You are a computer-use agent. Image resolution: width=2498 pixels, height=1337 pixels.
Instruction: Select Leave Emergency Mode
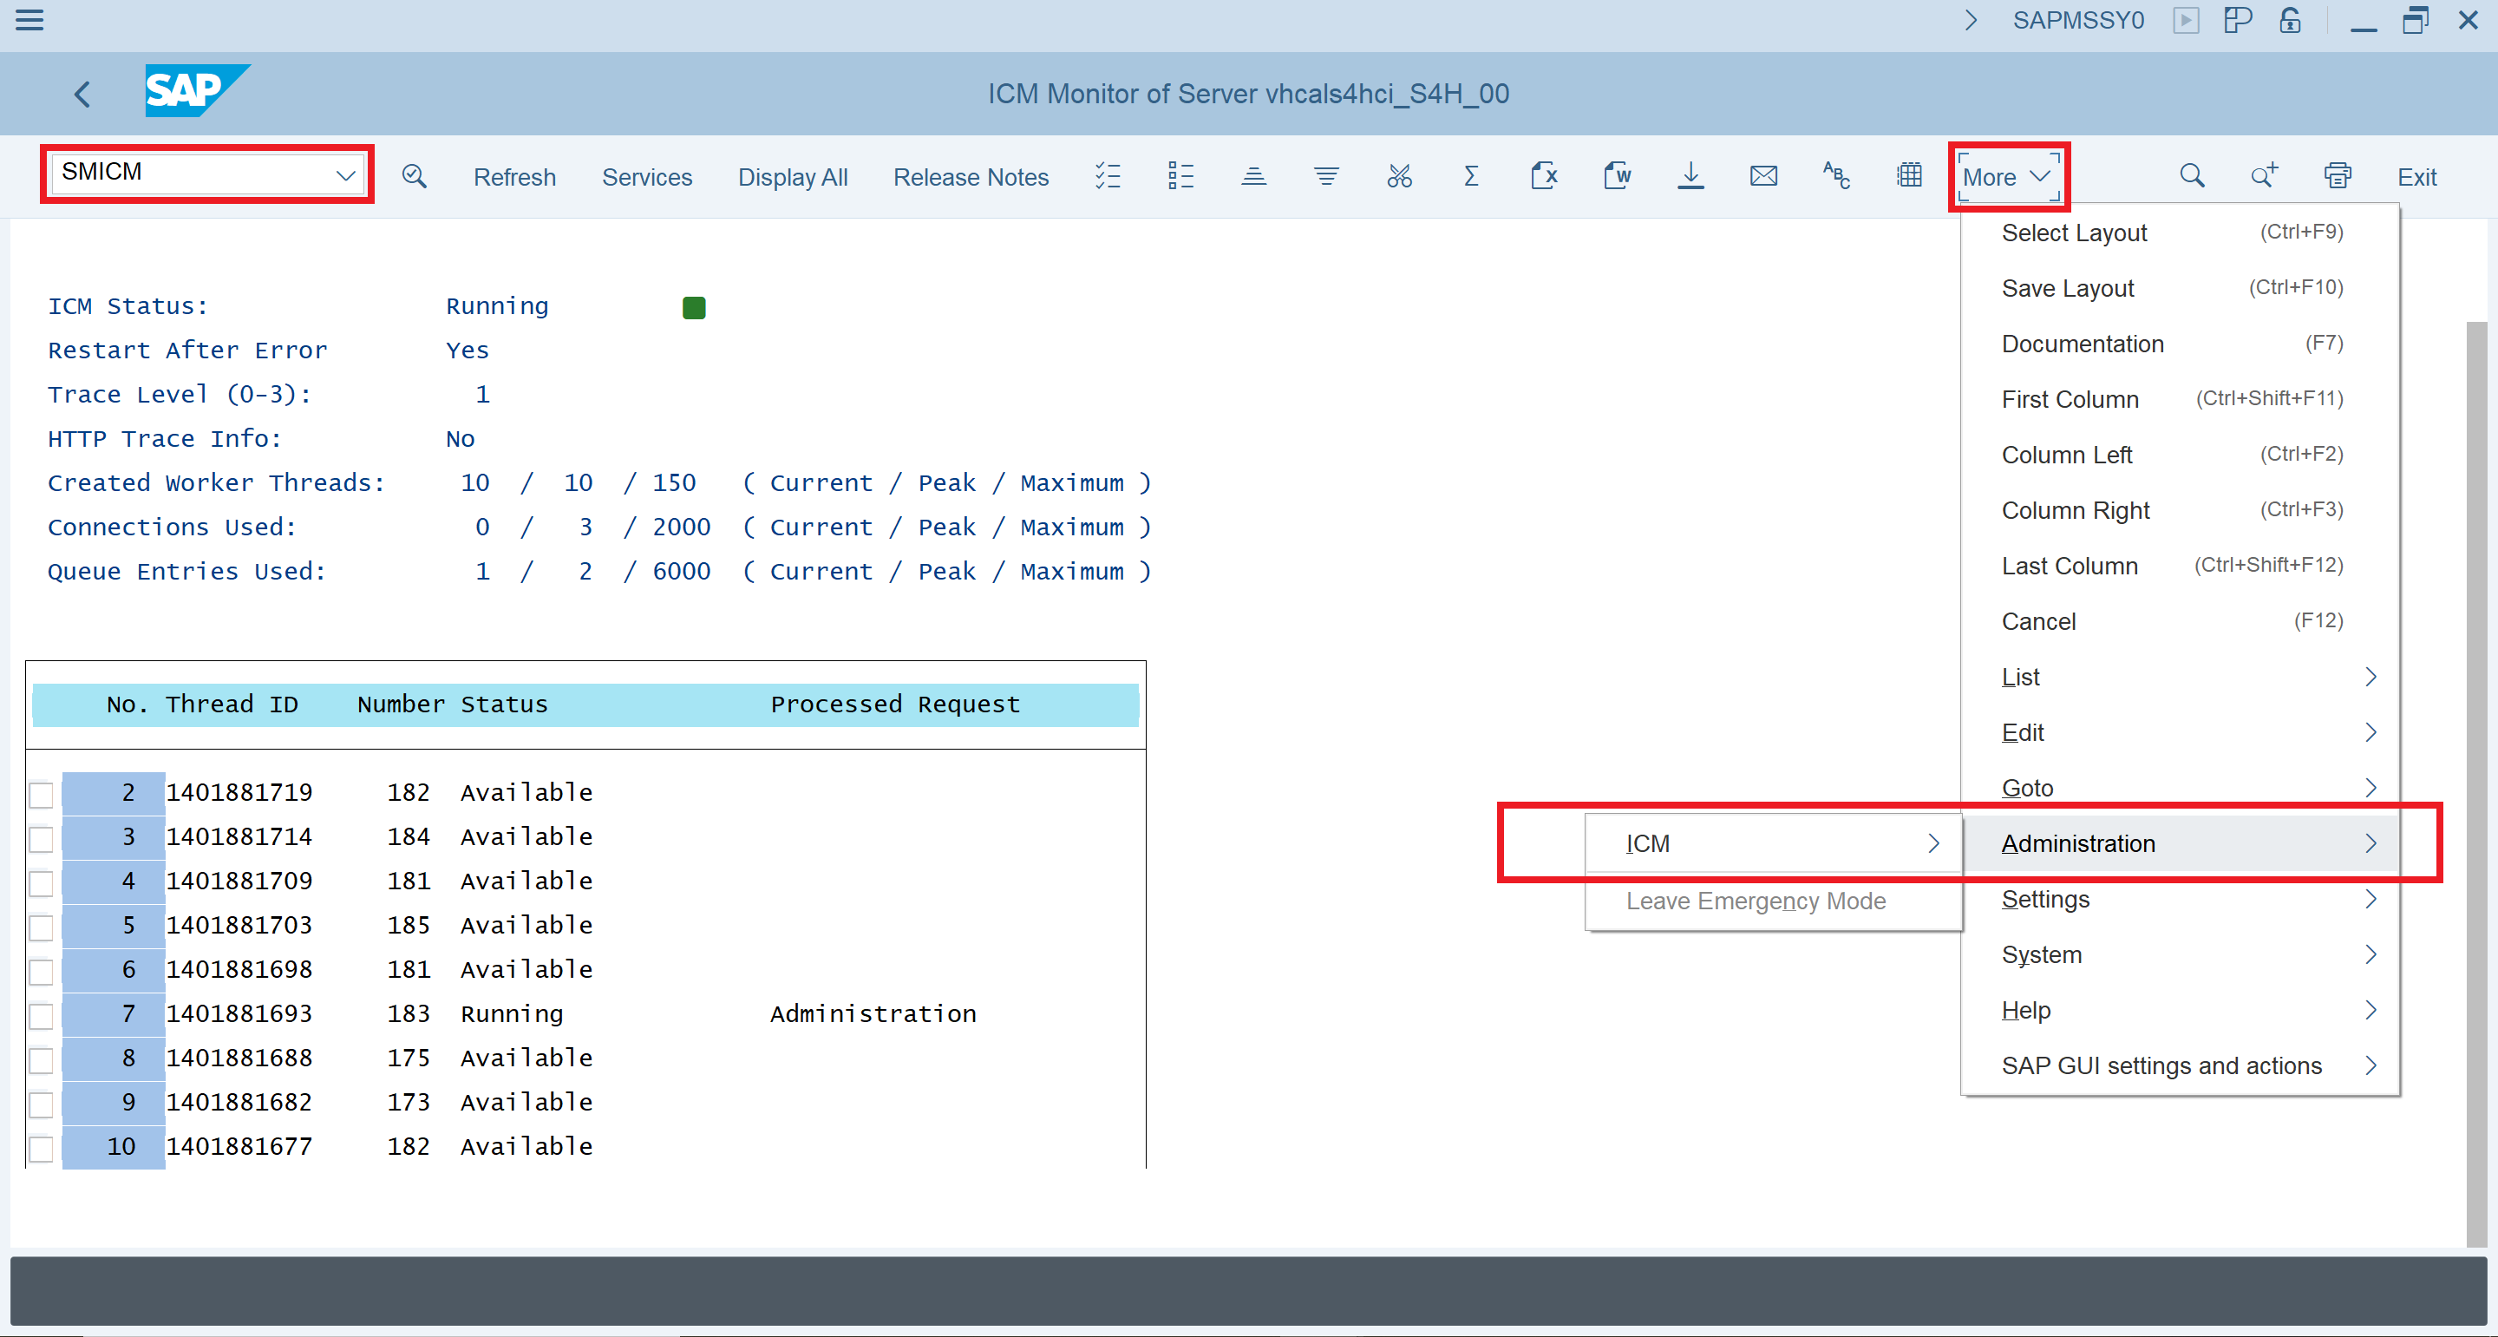click(x=1756, y=901)
